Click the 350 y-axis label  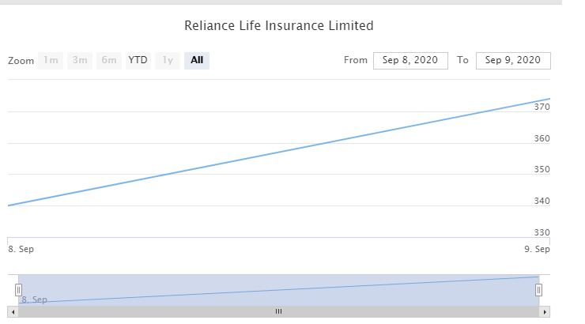point(542,170)
